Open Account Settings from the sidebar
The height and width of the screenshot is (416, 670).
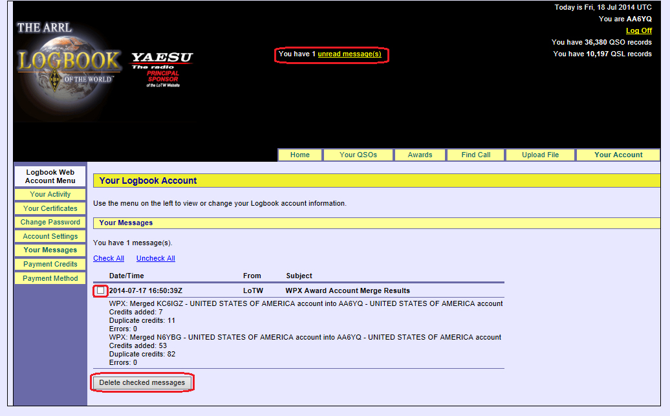coord(50,237)
